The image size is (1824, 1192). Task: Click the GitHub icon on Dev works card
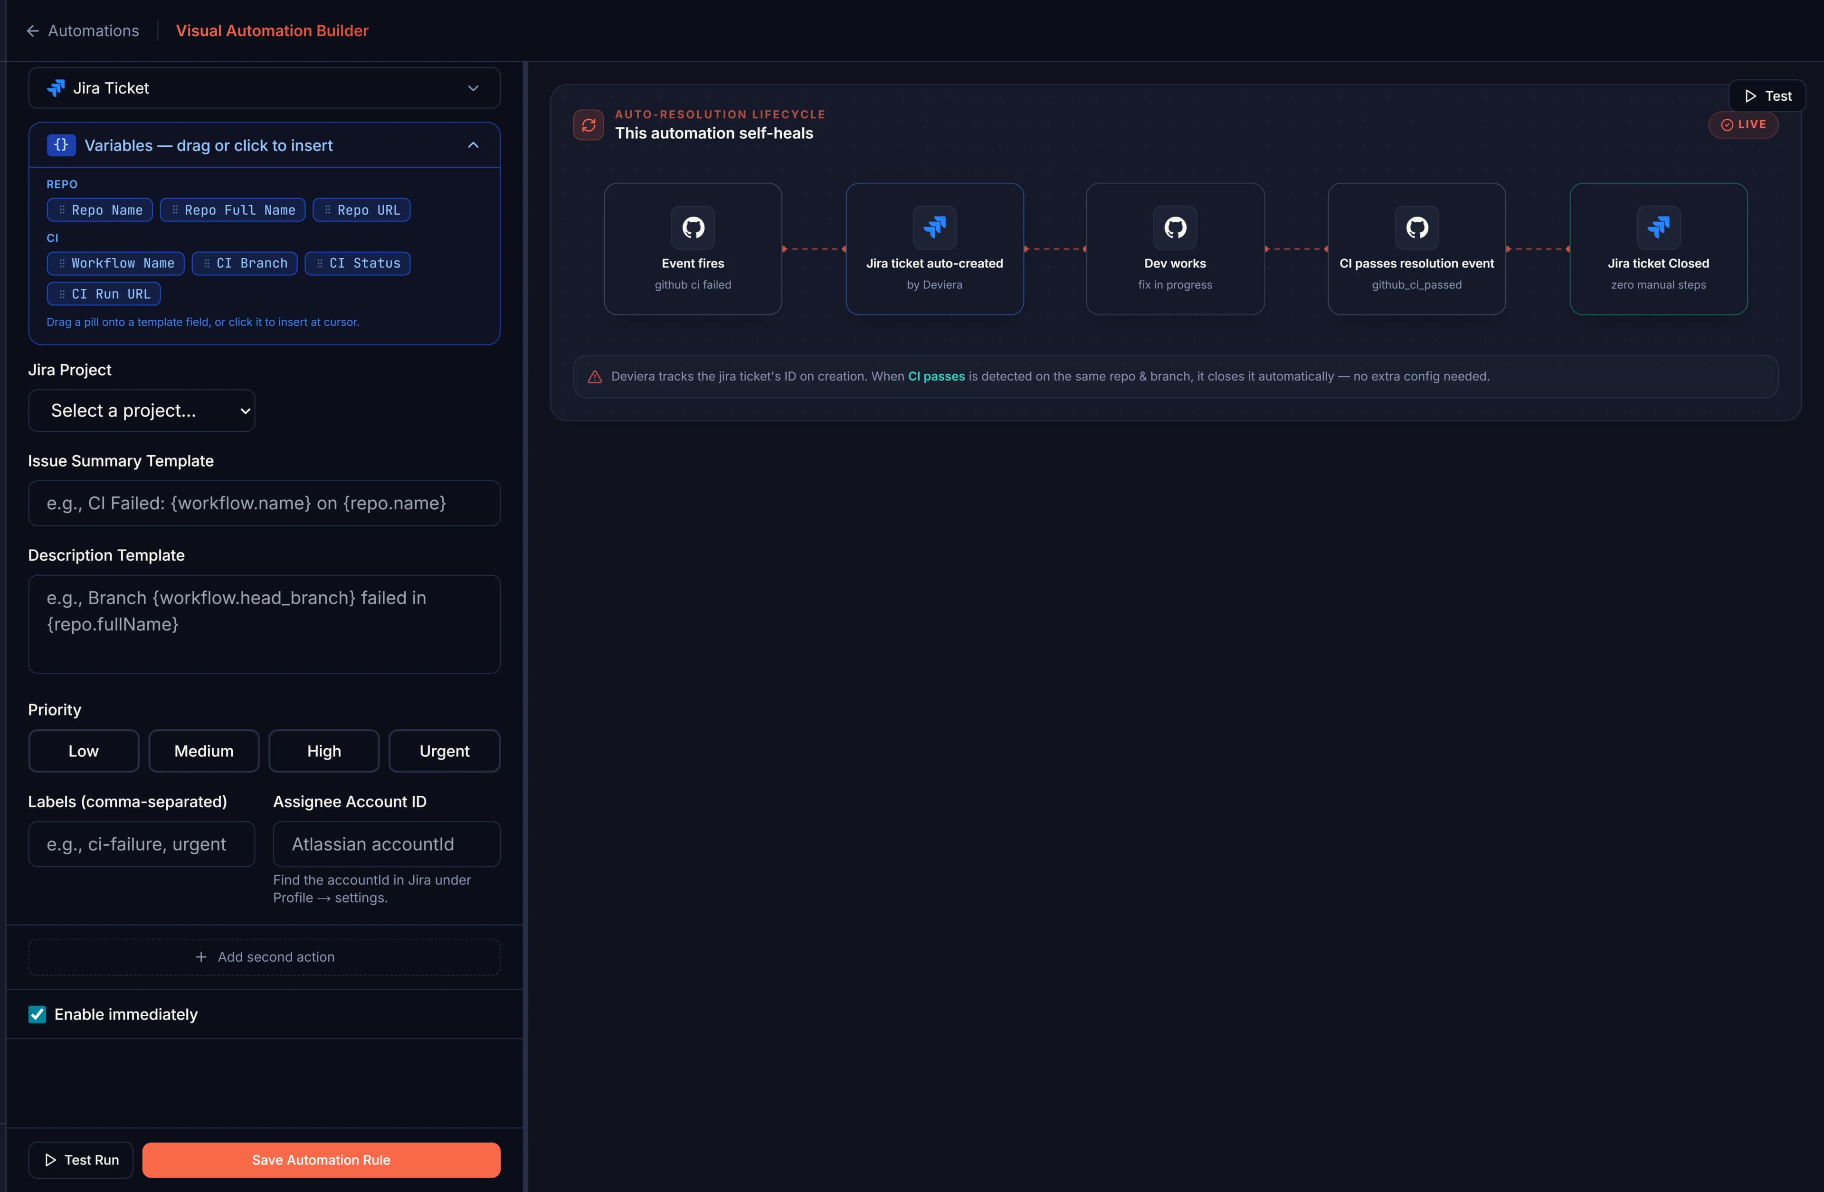[x=1175, y=227]
